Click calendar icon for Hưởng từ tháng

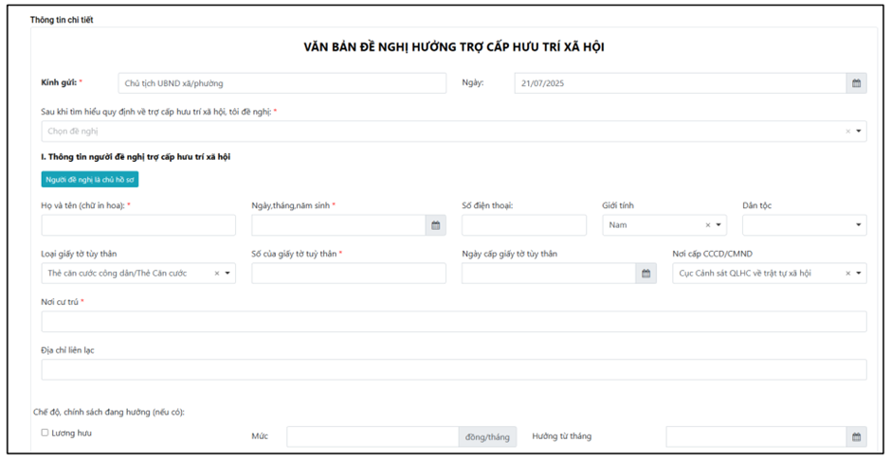point(856,437)
